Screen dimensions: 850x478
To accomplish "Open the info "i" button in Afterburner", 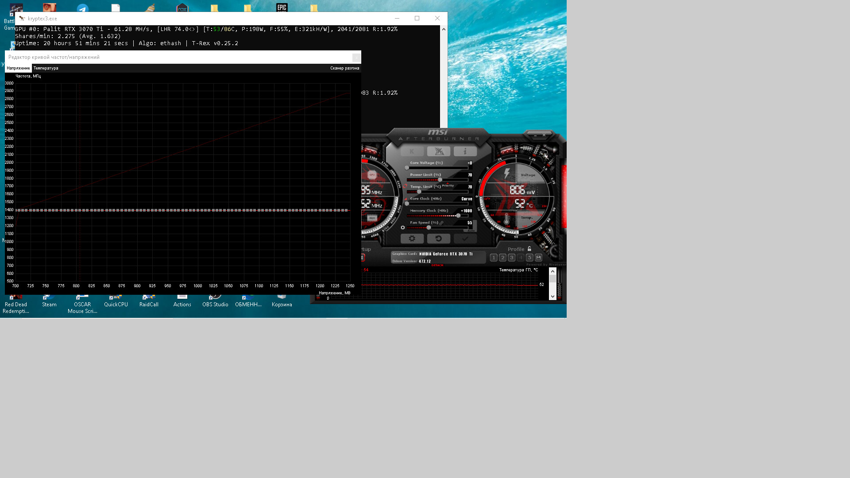I will click(465, 151).
